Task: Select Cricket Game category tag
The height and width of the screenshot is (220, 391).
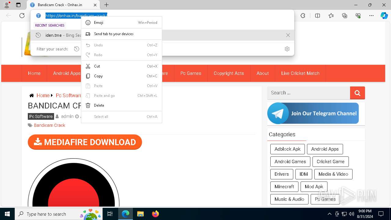Action: [331, 162]
